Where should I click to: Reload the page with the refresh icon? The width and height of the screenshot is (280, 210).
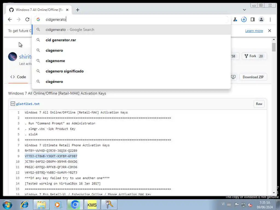[27, 19]
